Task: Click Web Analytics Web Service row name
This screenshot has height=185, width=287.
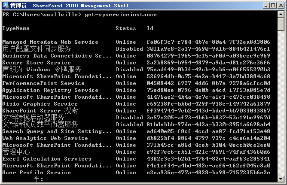Action: 45,138
